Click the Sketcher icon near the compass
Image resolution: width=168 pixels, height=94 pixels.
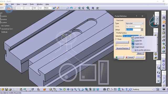point(157,19)
